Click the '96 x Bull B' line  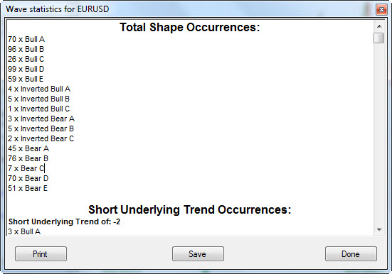click(x=26, y=49)
